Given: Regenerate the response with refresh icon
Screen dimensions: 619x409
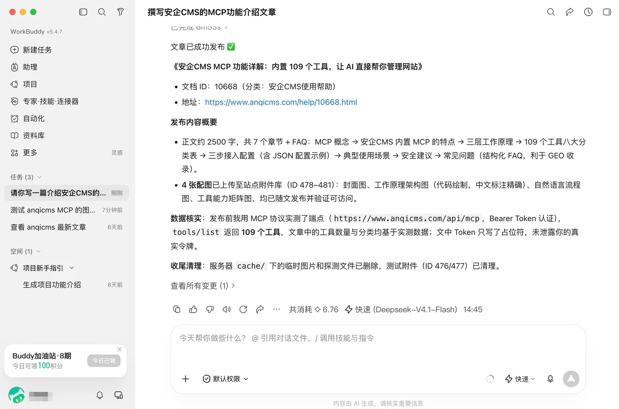Looking at the screenshot, I should (x=243, y=309).
